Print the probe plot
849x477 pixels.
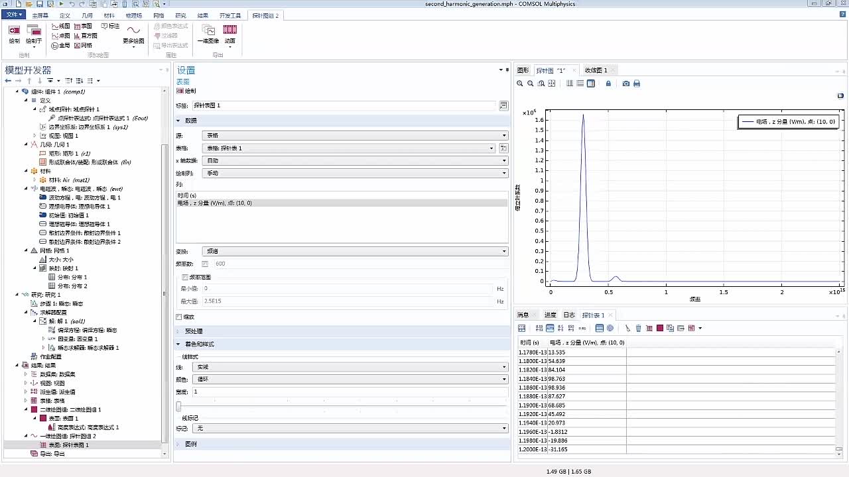pyautogui.click(x=637, y=83)
